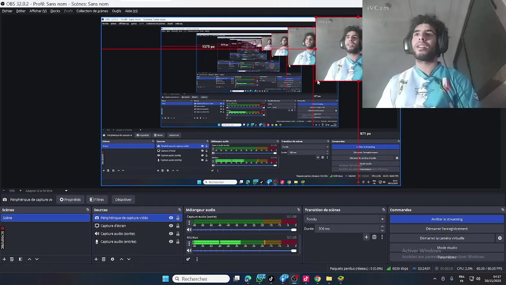Image resolution: width=506 pixels, height=285 pixels.
Task: Switch to Mode studio
Action: [x=447, y=248]
